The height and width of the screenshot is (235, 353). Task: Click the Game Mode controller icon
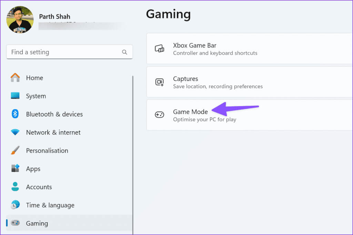(159, 115)
